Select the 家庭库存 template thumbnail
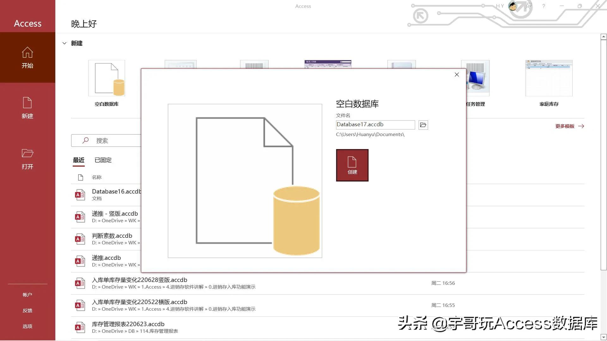 (x=549, y=78)
